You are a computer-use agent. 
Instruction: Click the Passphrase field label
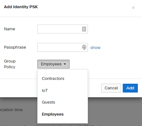pyautogui.click(x=15, y=47)
